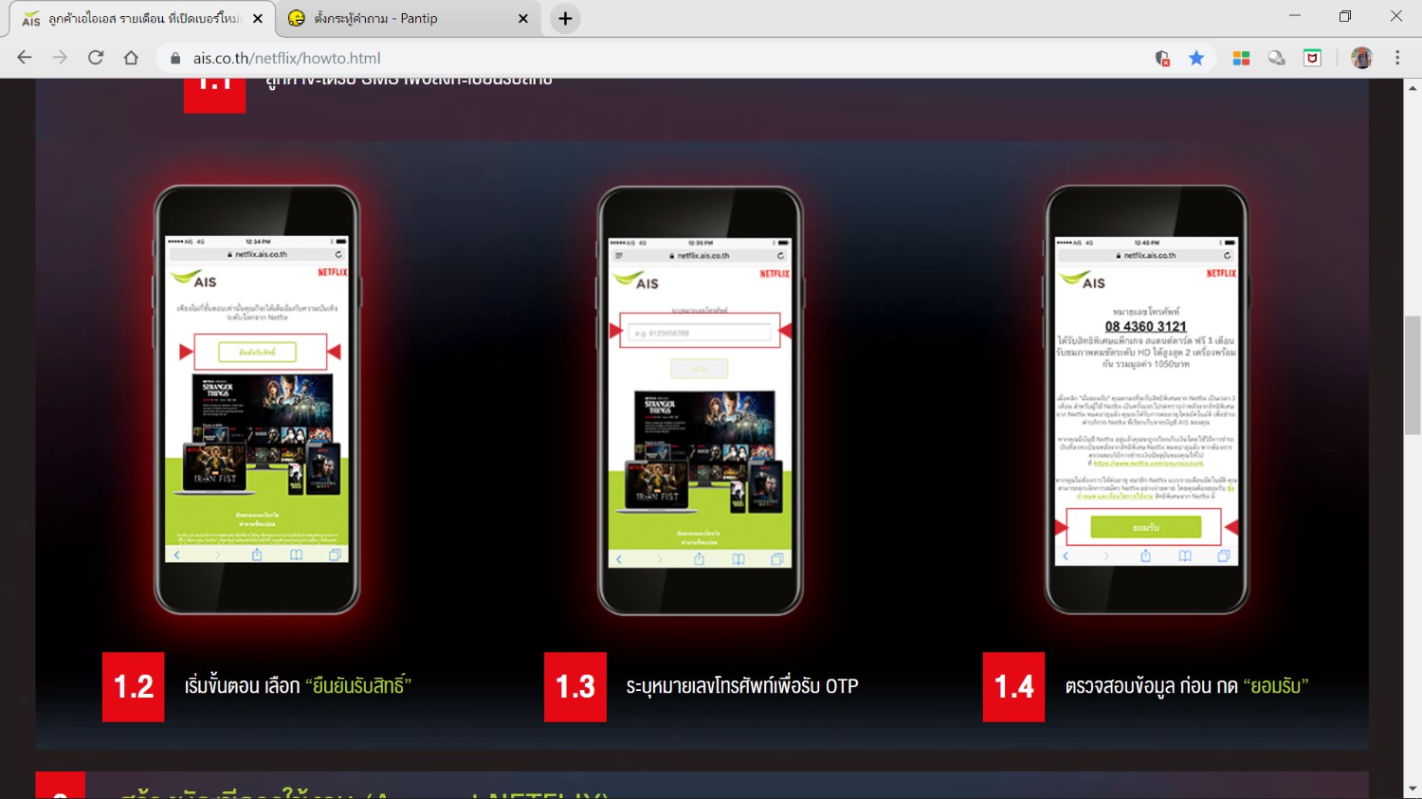This screenshot has height=799, width=1422.
Task: Click the vertical scrollbar thumb
Action: pyautogui.click(x=1413, y=375)
